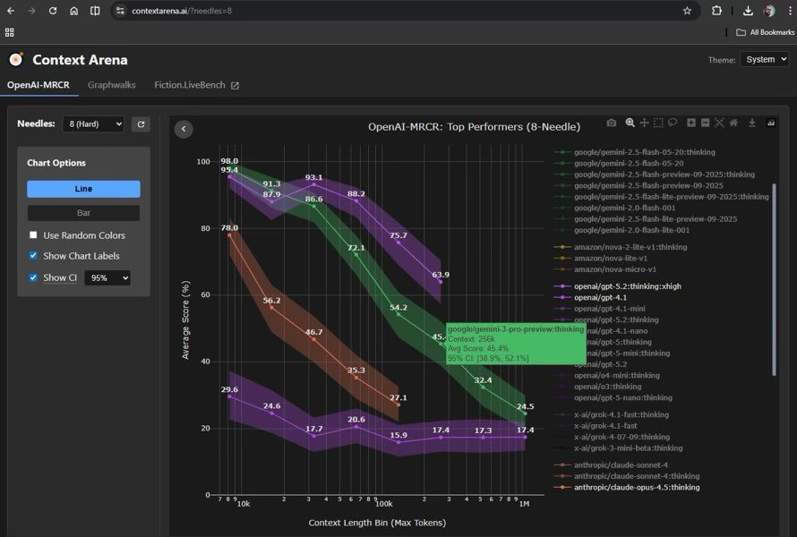View site information icon in address bar
Image resolution: width=797 pixels, height=537 pixels.
[120, 11]
